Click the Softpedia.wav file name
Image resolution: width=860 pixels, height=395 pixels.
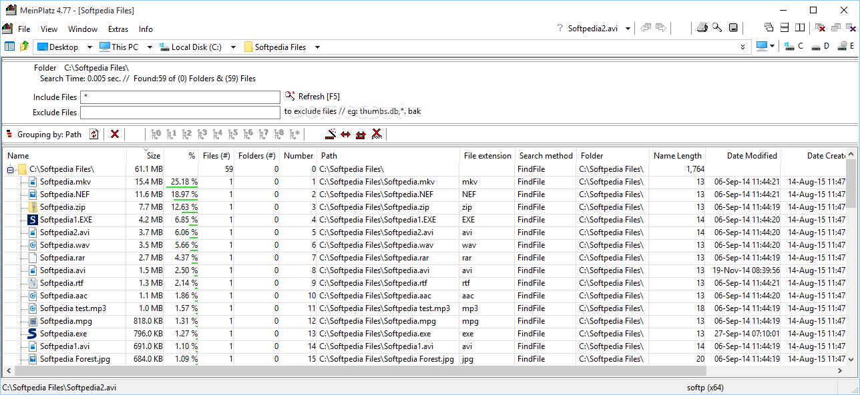pos(65,245)
